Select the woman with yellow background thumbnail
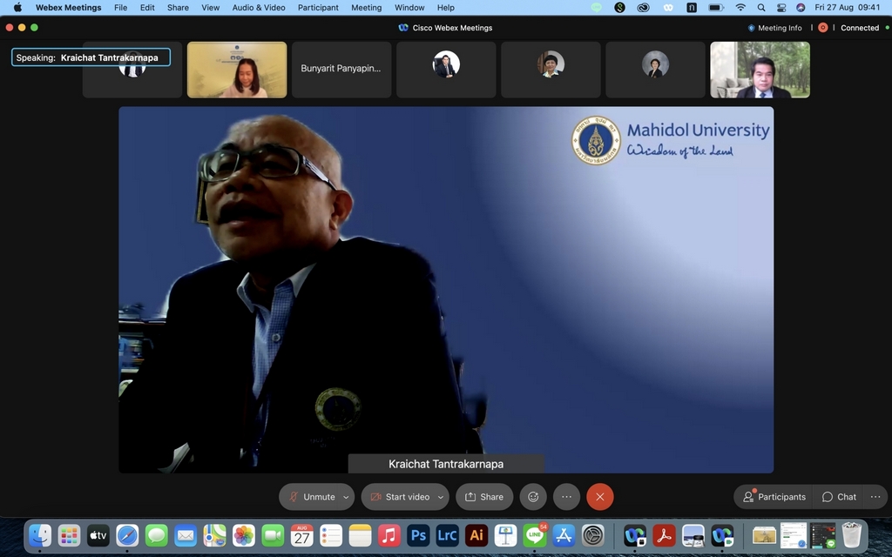 click(237, 70)
